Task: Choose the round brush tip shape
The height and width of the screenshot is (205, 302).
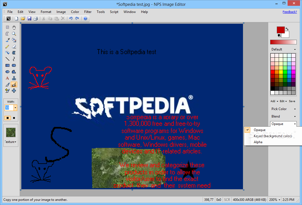Action: coord(14,118)
